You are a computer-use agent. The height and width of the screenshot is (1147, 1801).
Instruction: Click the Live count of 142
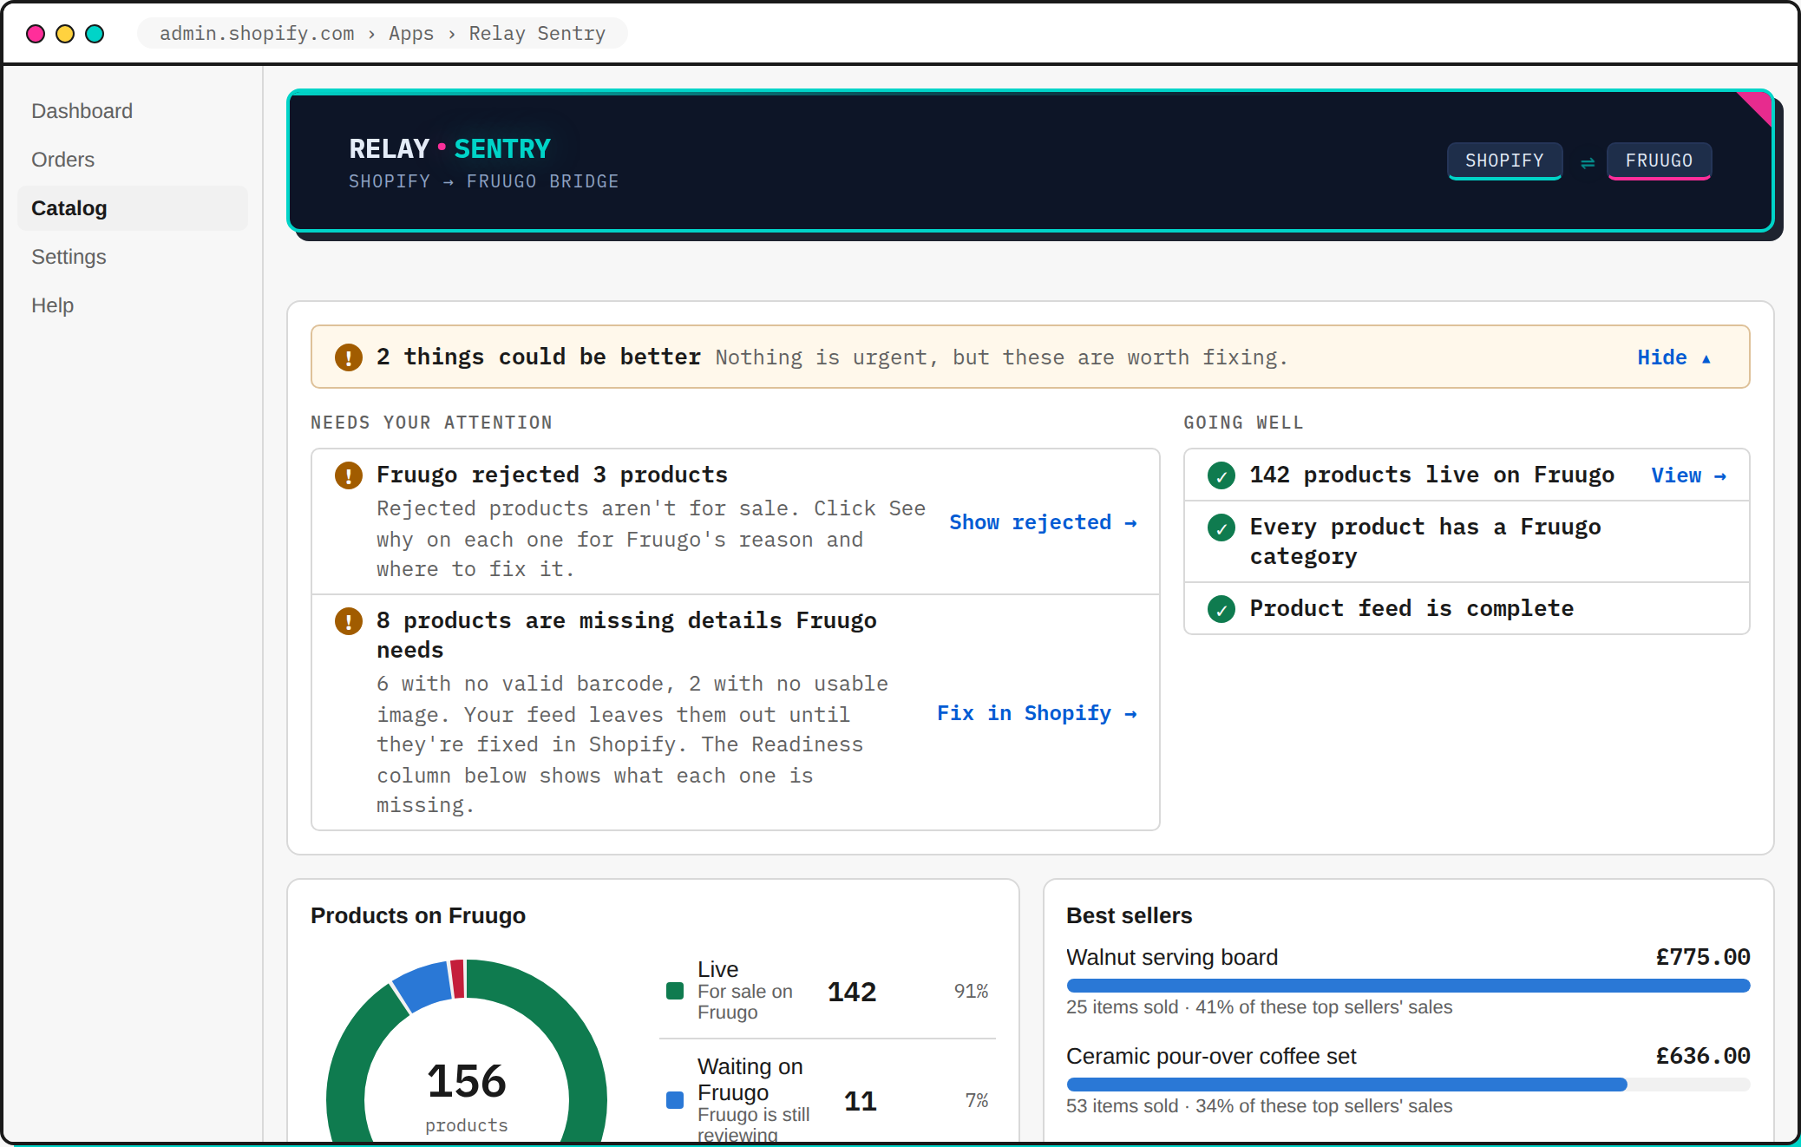click(x=852, y=992)
